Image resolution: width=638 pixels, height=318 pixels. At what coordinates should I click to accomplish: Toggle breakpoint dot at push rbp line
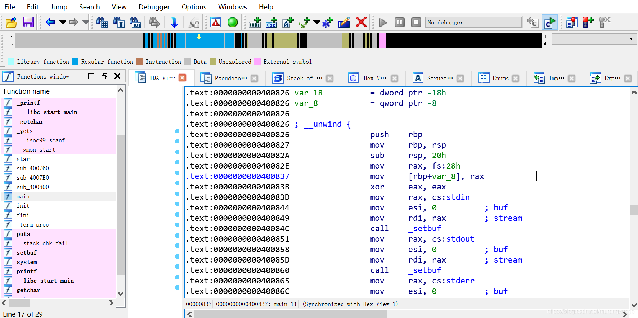pos(177,131)
